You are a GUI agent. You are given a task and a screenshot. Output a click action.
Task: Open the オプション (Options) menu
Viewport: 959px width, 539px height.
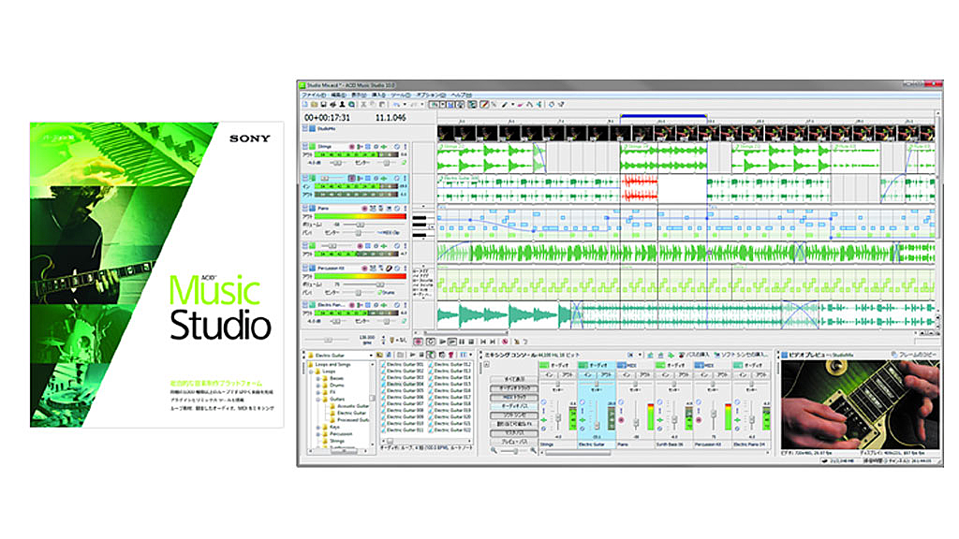pos(431,95)
